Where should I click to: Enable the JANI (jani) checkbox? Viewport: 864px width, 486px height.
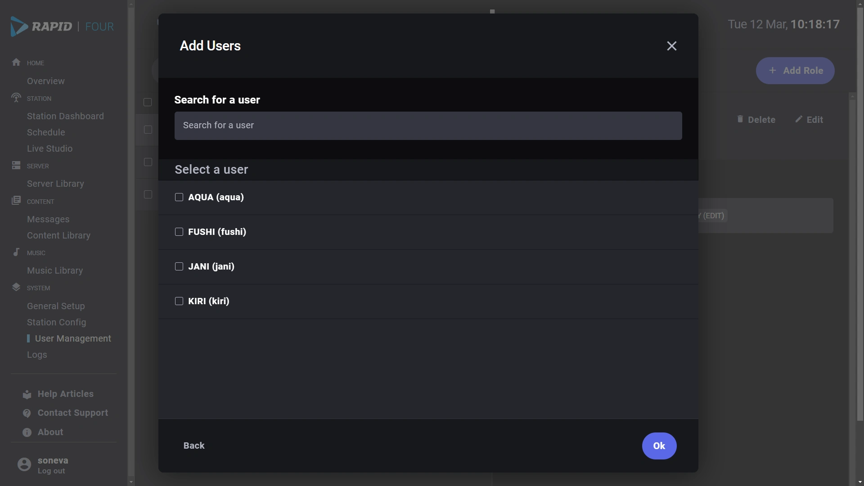[x=179, y=266]
